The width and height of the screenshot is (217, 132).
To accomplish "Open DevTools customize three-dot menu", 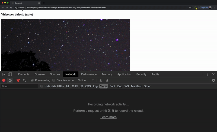I will coord(207,74).
